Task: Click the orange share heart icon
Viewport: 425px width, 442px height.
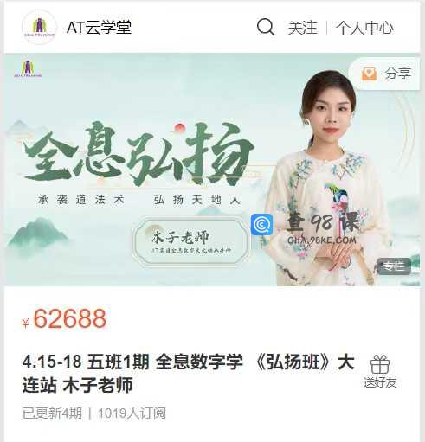Action: [370, 74]
